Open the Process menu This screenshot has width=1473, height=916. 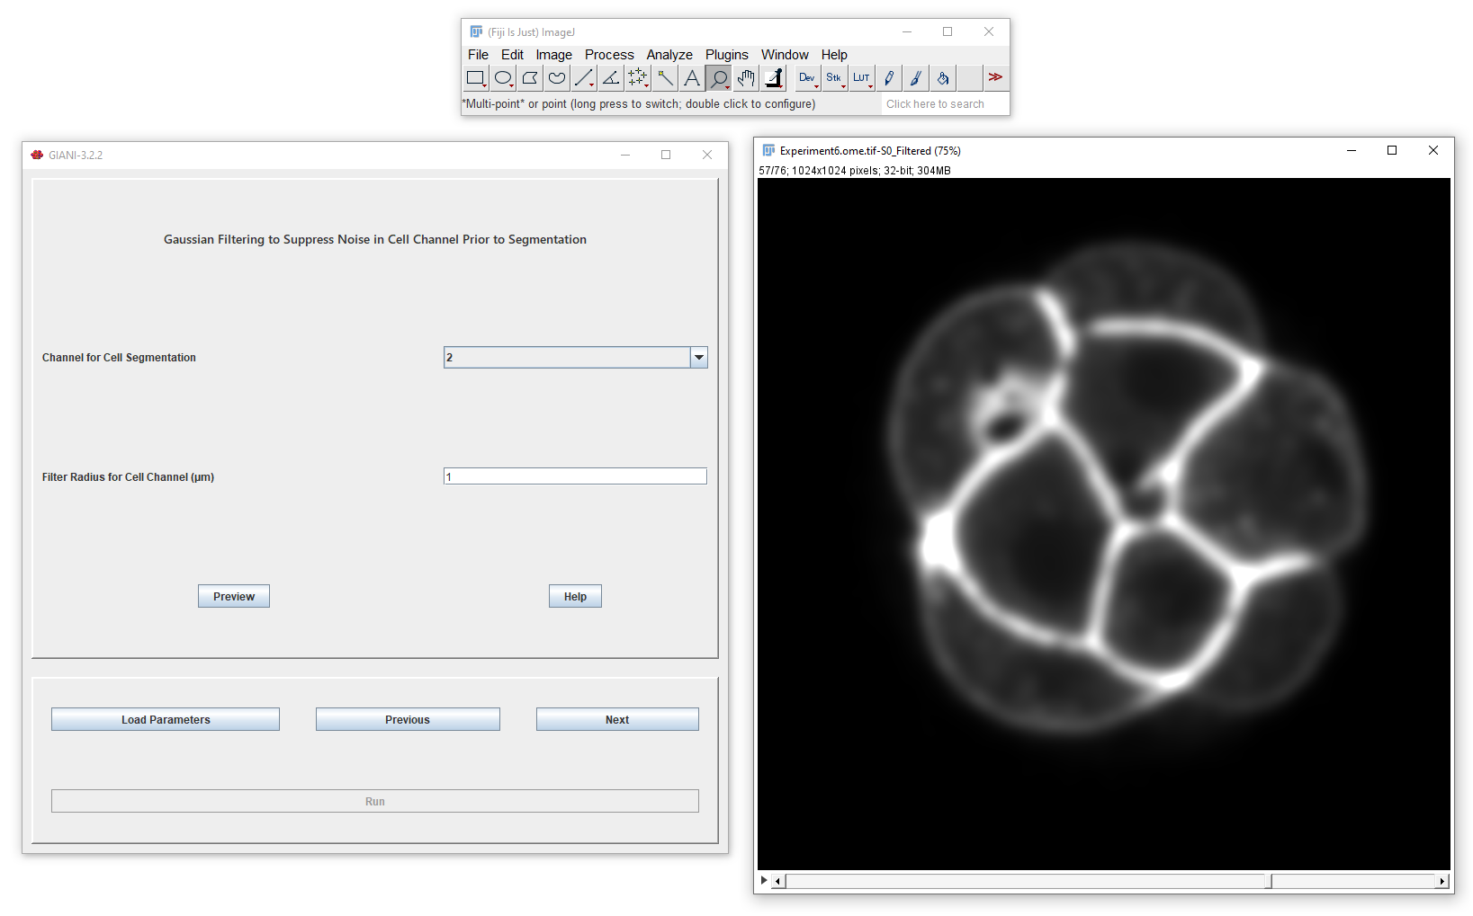pyautogui.click(x=609, y=55)
